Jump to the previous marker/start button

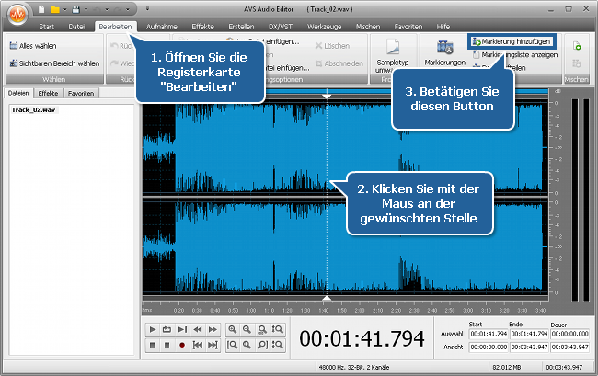(x=198, y=345)
